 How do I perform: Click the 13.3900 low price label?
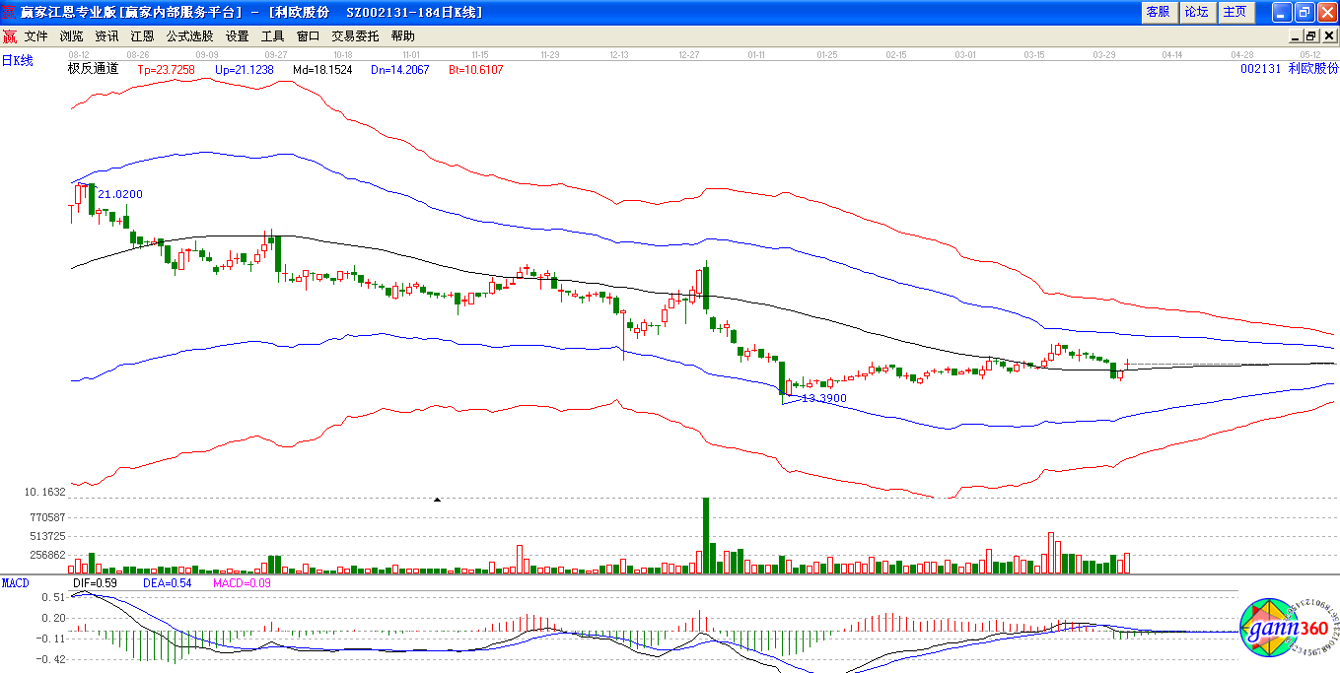[x=823, y=398]
